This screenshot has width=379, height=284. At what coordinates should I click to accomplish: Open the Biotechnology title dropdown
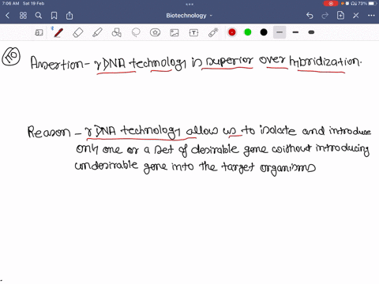(x=189, y=16)
